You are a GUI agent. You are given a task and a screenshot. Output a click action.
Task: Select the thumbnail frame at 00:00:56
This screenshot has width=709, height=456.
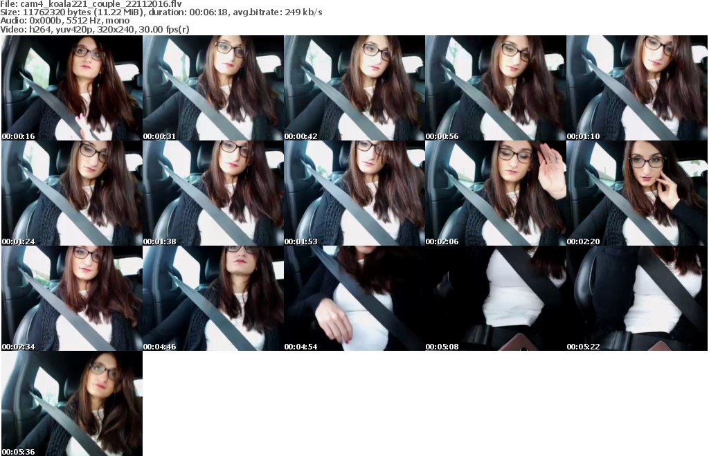tap(496, 88)
